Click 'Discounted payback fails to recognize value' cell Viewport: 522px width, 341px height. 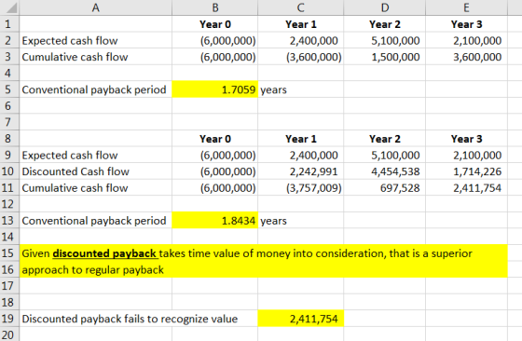coord(130,319)
